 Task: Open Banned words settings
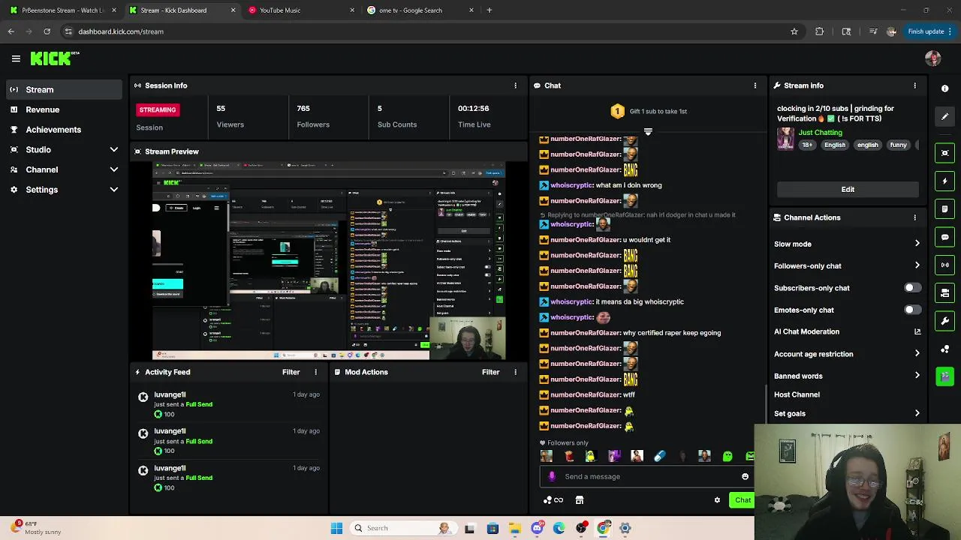[847, 376]
